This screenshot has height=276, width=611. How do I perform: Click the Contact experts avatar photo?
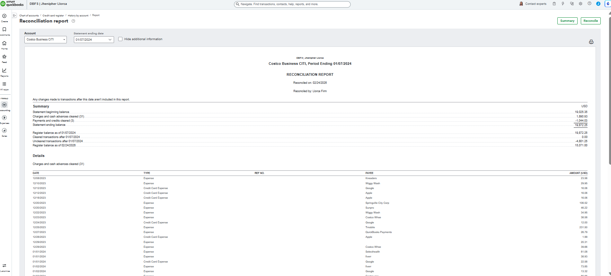tap(521, 4)
